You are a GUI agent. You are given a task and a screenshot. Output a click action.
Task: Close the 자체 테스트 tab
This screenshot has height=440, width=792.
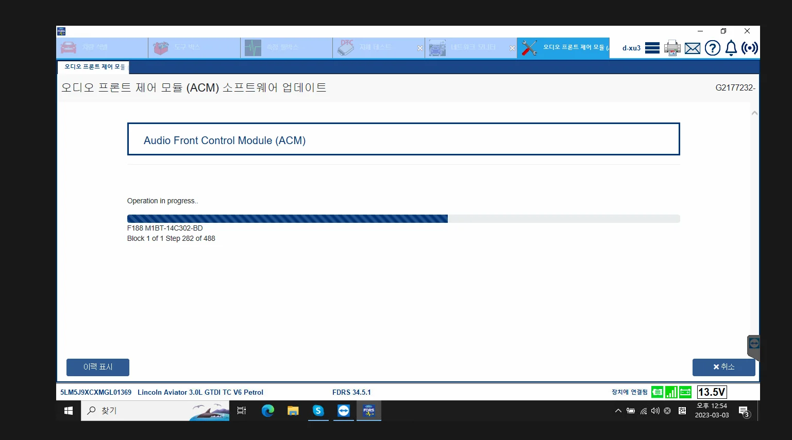click(x=420, y=48)
